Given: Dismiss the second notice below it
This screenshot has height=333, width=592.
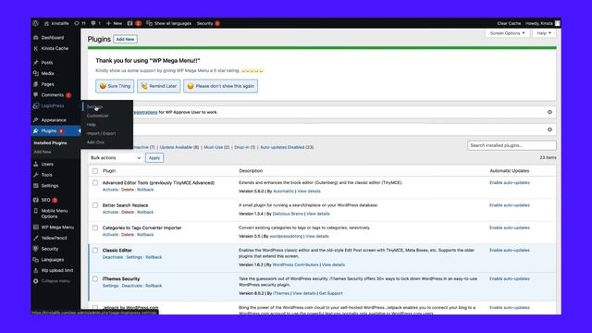Looking at the screenshot, I should coord(549,129).
